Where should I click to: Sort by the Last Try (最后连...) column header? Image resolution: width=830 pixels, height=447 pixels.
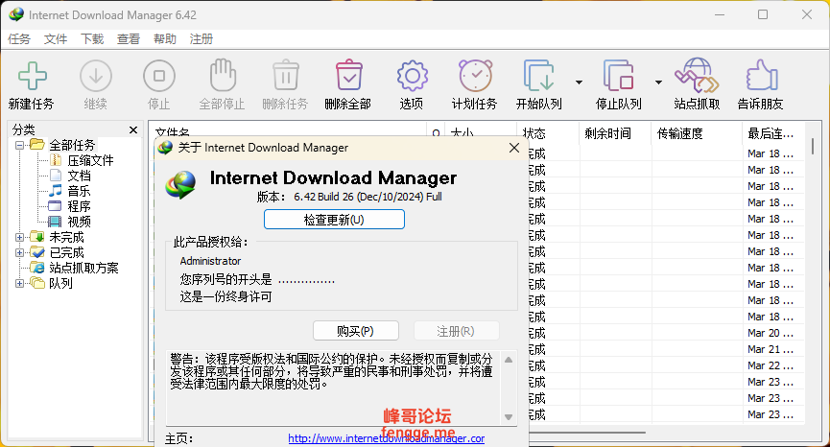coord(773,133)
